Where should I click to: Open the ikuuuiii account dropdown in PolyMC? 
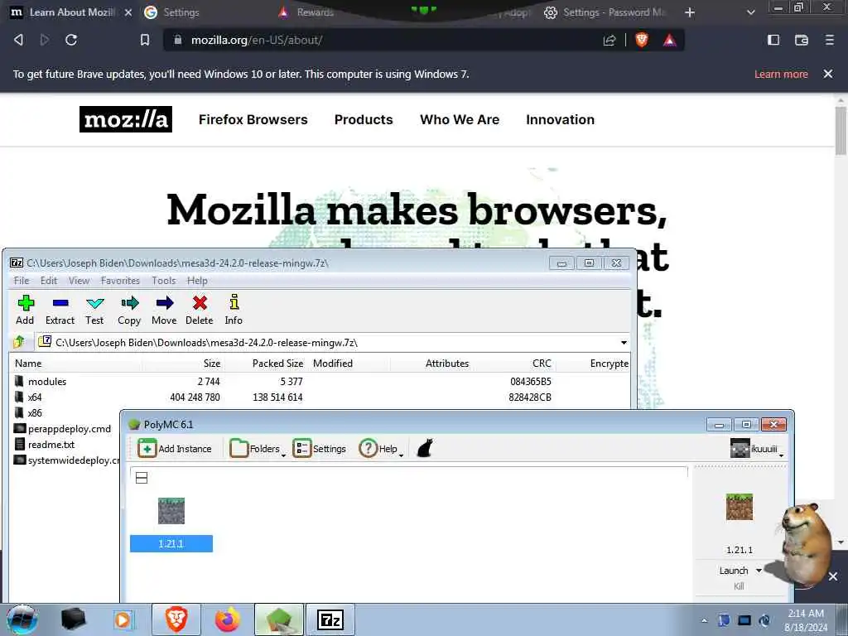coord(757,448)
